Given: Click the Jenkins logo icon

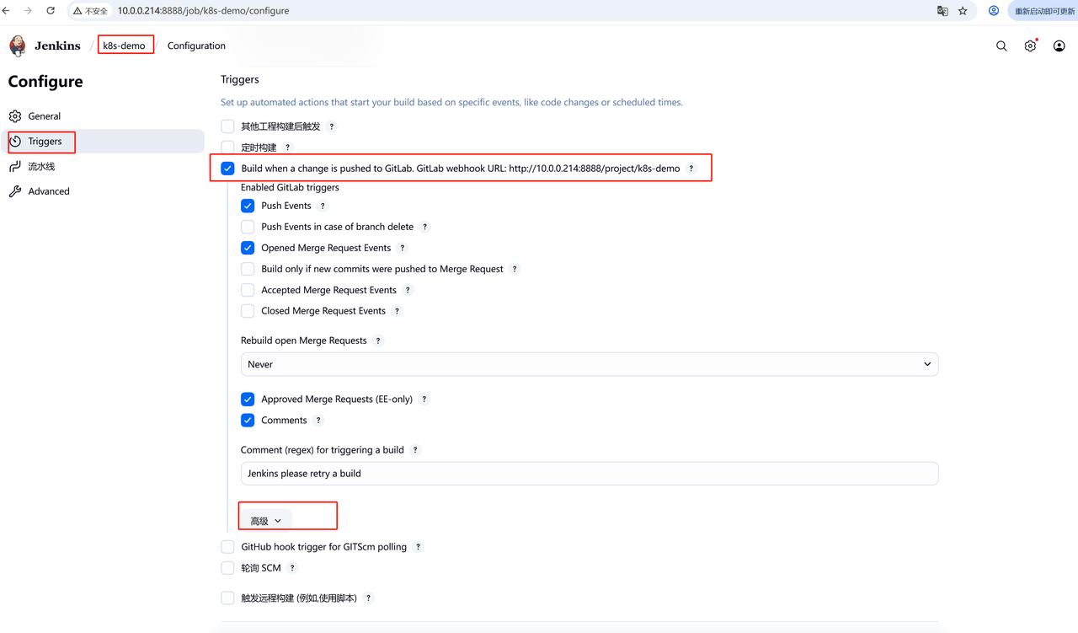Looking at the screenshot, I should point(18,46).
